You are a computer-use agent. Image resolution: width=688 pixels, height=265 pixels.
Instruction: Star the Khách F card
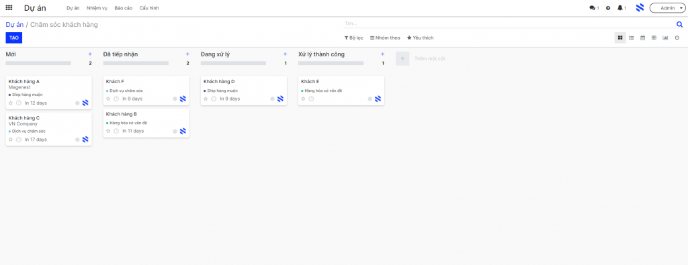click(108, 99)
